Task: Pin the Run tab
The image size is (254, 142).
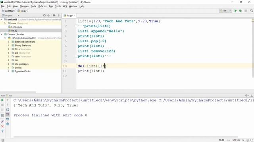Action: [2, 121]
